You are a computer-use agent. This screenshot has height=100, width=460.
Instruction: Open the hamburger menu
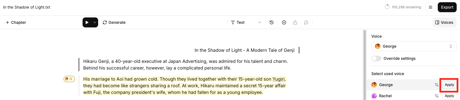pyautogui.click(x=431, y=7)
